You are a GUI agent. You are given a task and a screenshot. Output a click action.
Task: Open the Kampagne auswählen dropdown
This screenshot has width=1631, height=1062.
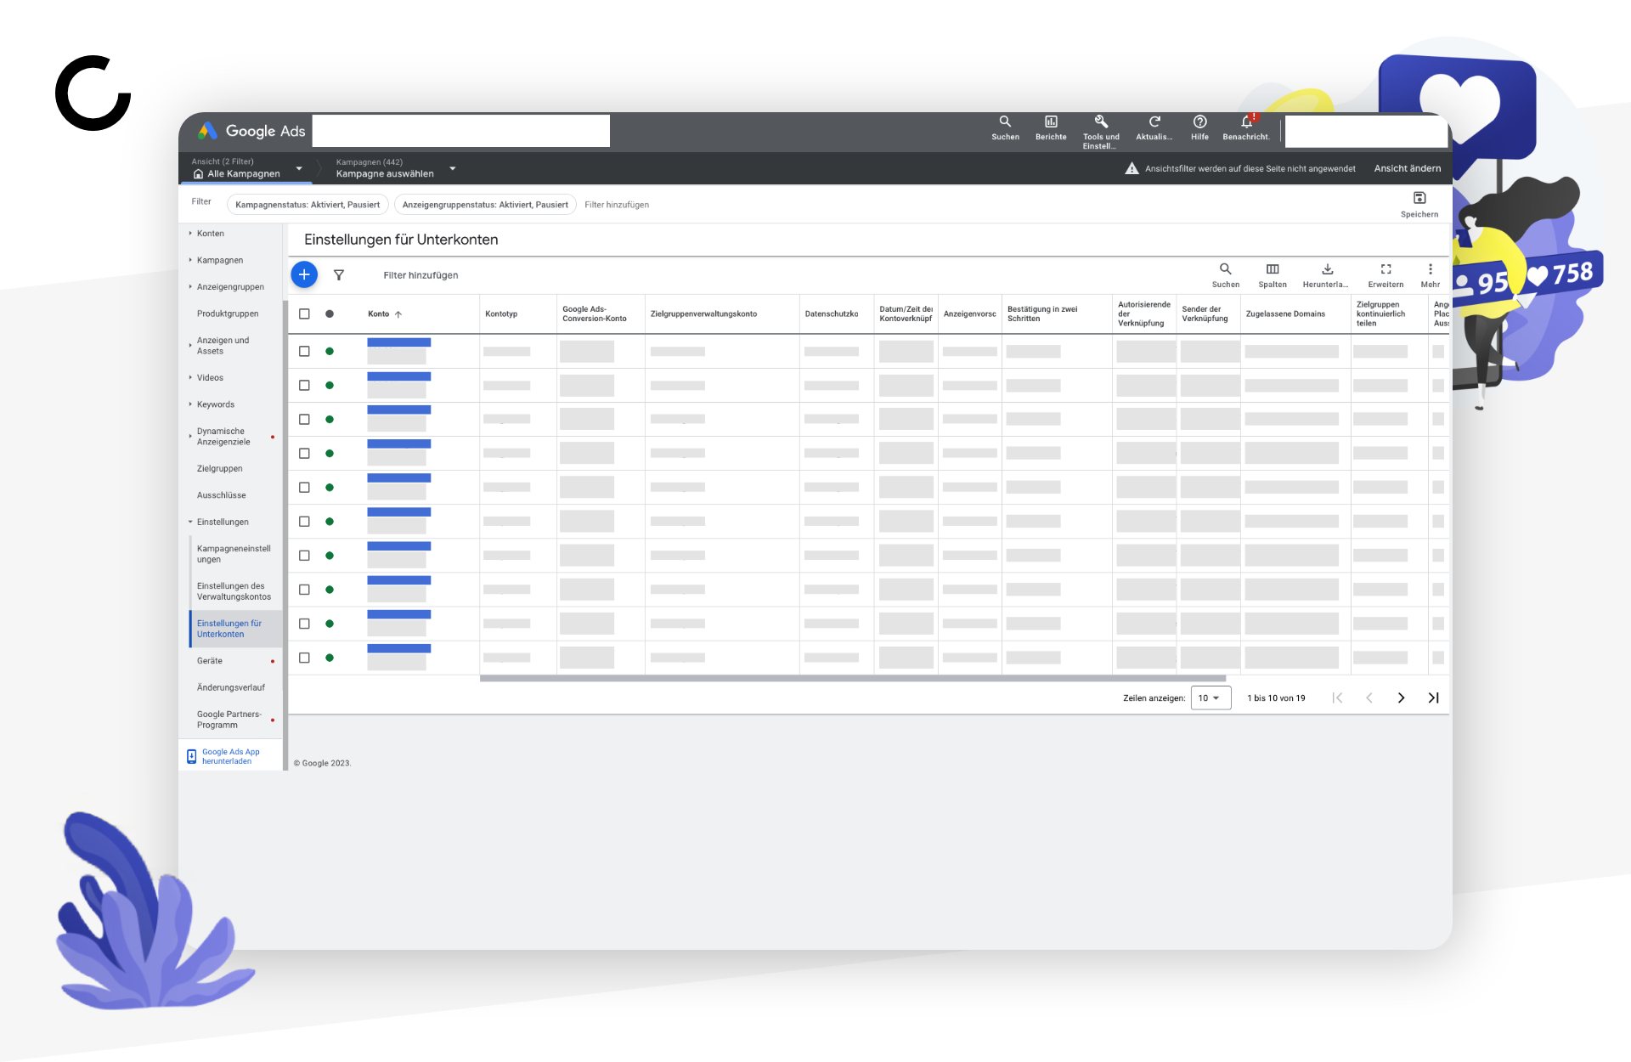(453, 168)
